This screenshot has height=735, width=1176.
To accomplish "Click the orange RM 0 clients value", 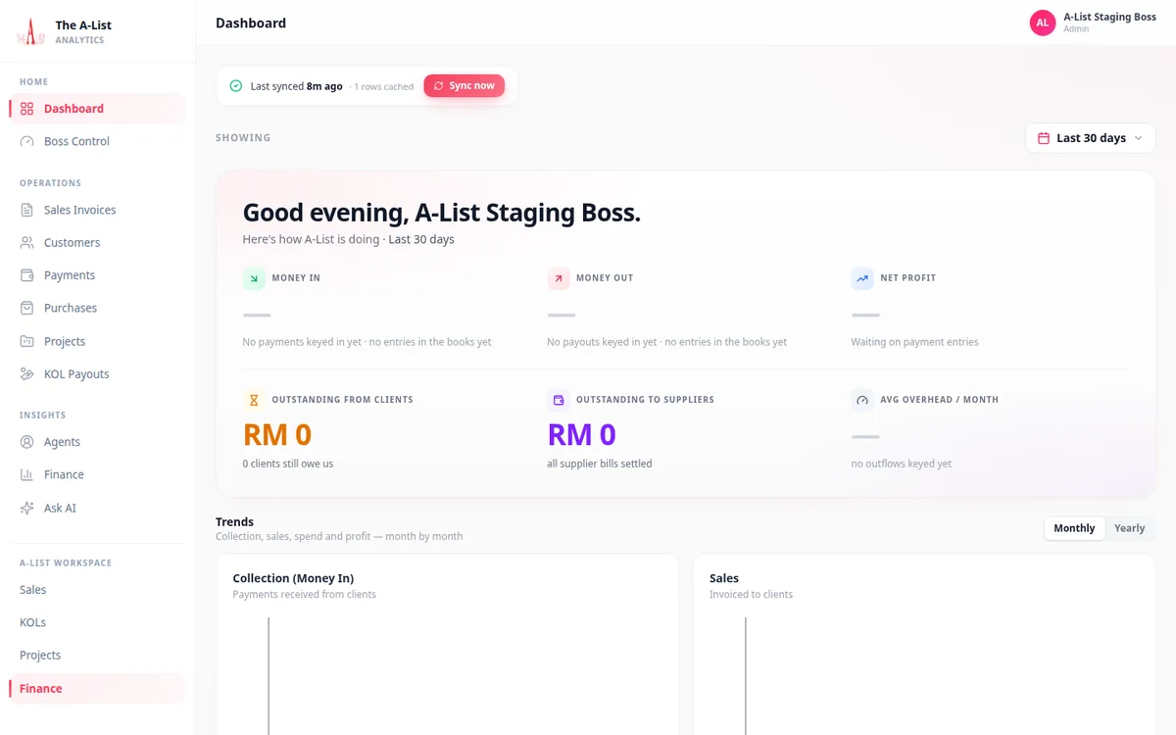I will pyautogui.click(x=277, y=434).
